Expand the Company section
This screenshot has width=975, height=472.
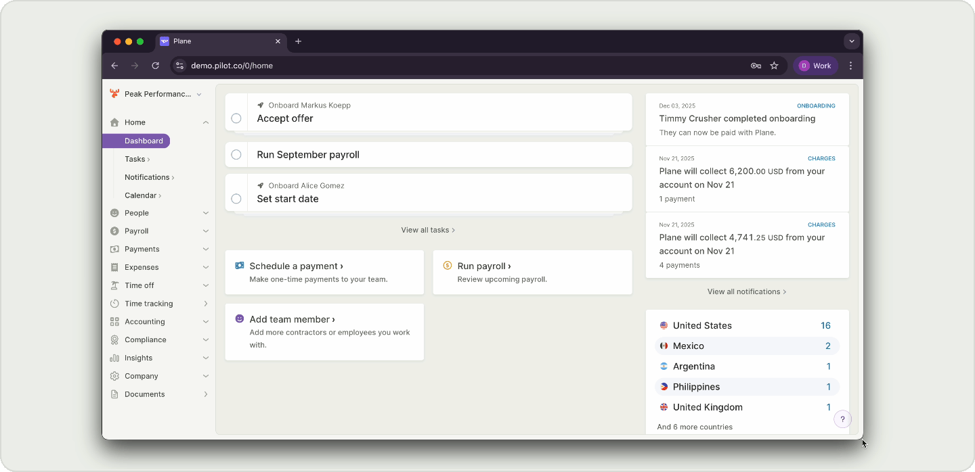(x=205, y=376)
